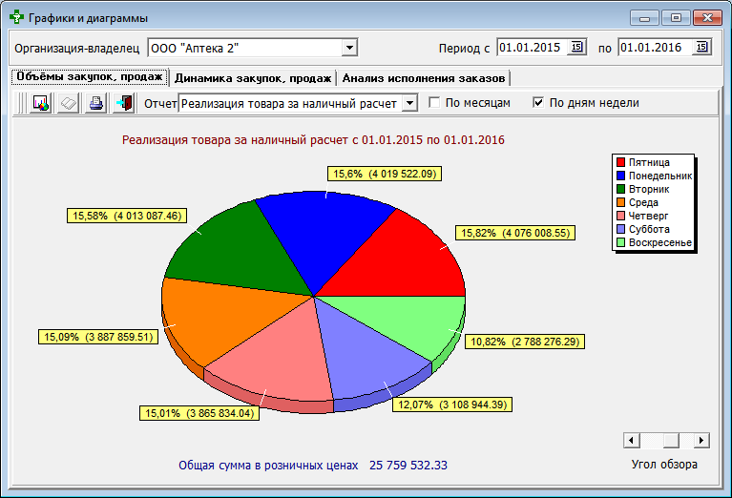Expand the Организация-владелец dropdown

click(349, 47)
